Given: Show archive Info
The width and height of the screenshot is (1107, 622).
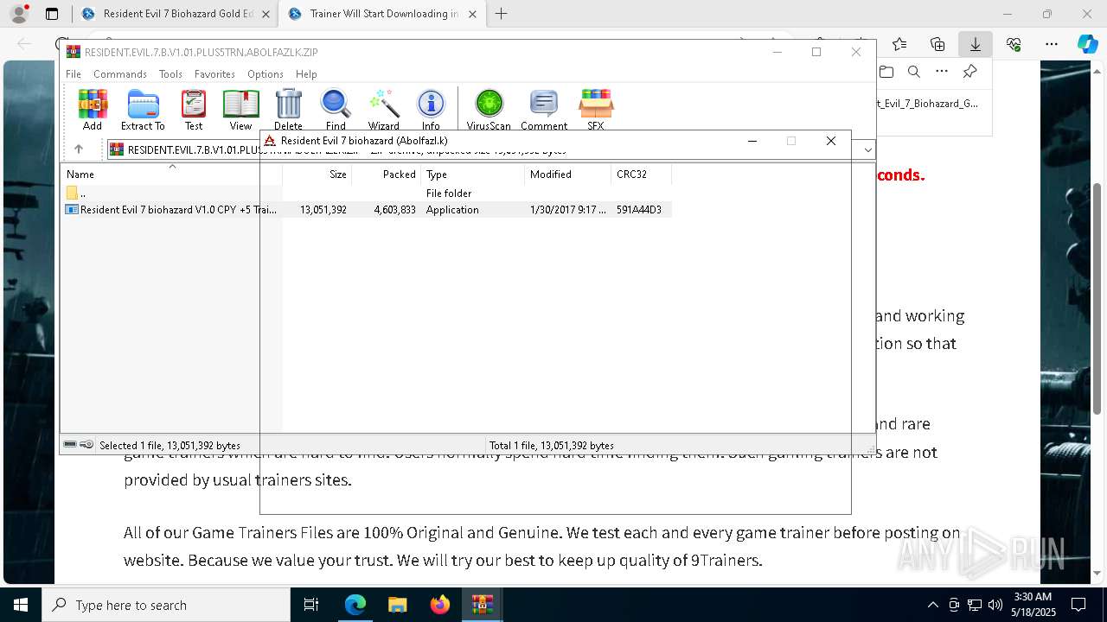Looking at the screenshot, I should click(x=431, y=110).
